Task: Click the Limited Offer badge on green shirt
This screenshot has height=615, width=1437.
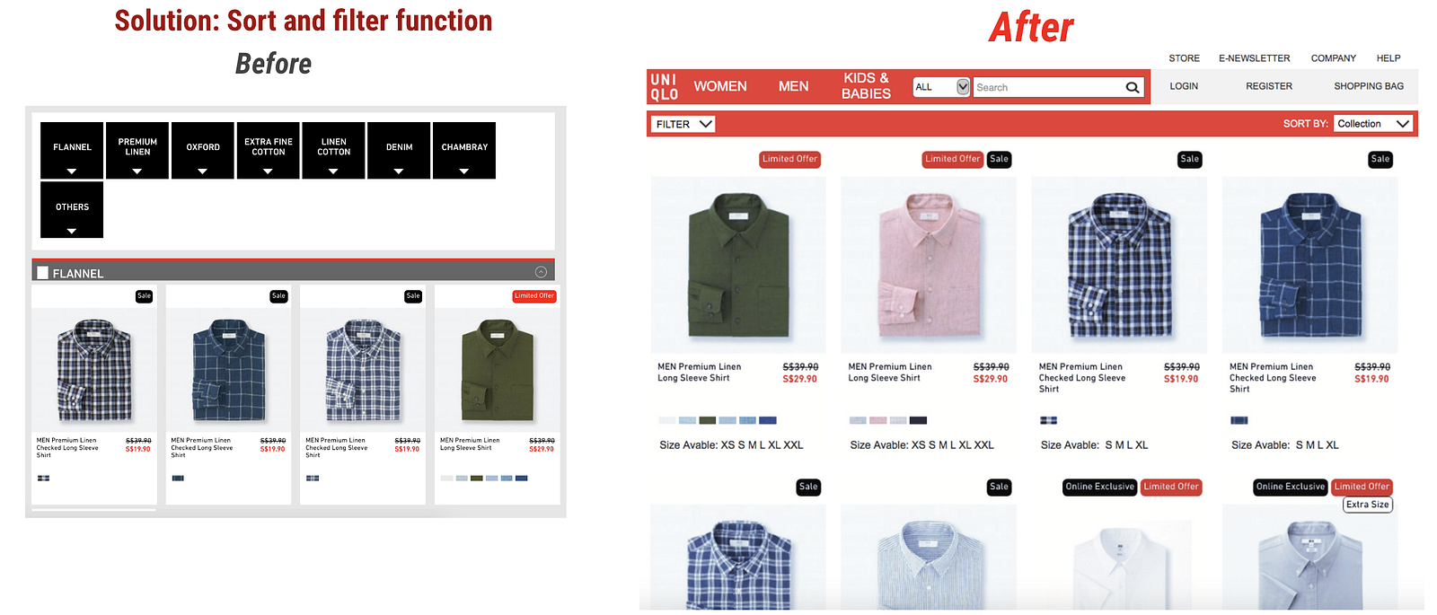Action: click(790, 159)
